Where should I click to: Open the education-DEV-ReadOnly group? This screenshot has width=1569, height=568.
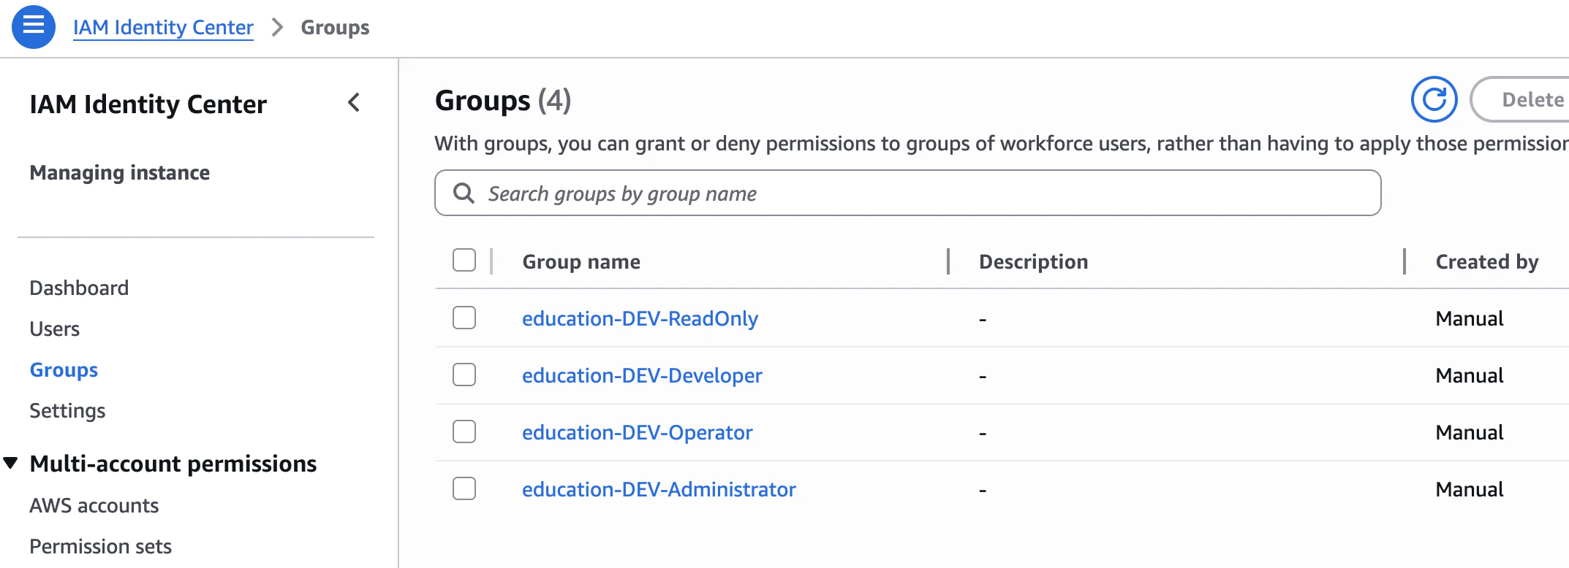click(640, 318)
